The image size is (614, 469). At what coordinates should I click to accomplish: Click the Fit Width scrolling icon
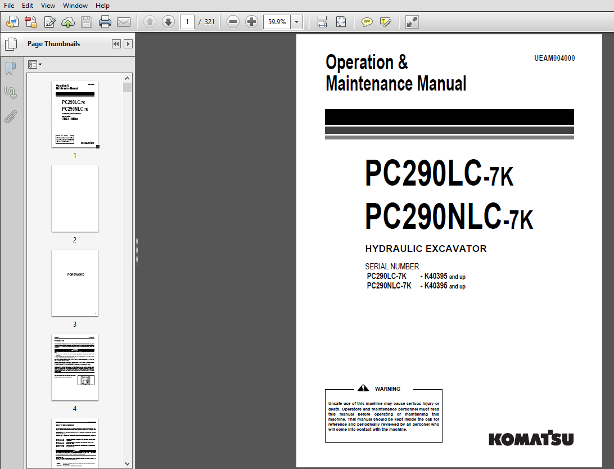tap(322, 22)
